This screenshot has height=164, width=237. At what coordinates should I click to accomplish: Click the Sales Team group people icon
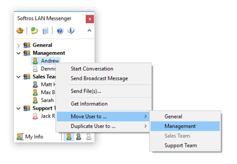click(x=27, y=77)
